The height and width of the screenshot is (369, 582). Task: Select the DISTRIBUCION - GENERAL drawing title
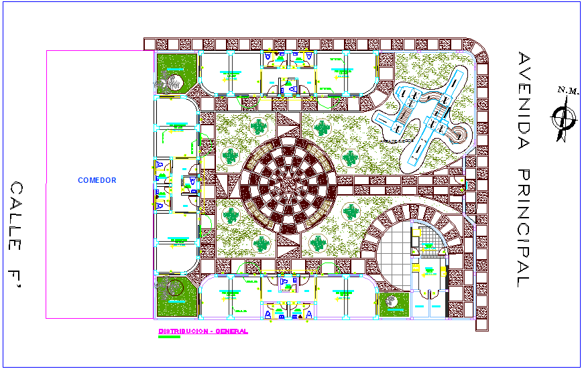pyautogui.click(x=203, y=331)
